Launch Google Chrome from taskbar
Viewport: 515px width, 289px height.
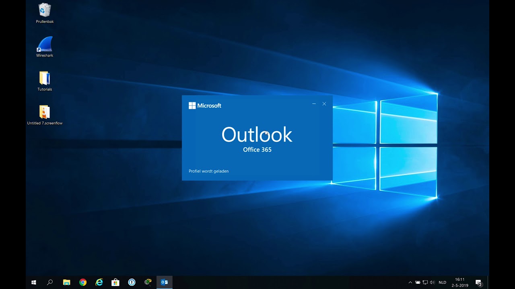83,282
